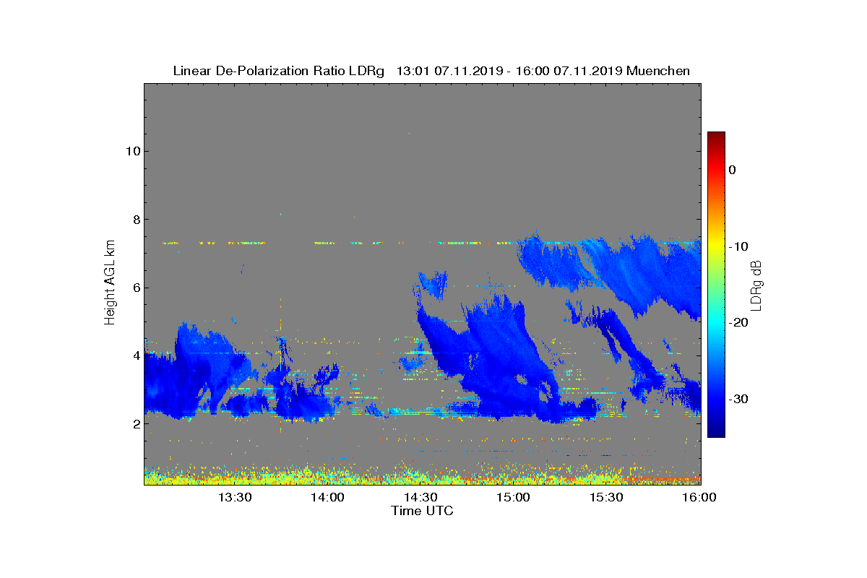
Task: Click the 'Time UTC' axis label
Action: pos(423,511)
